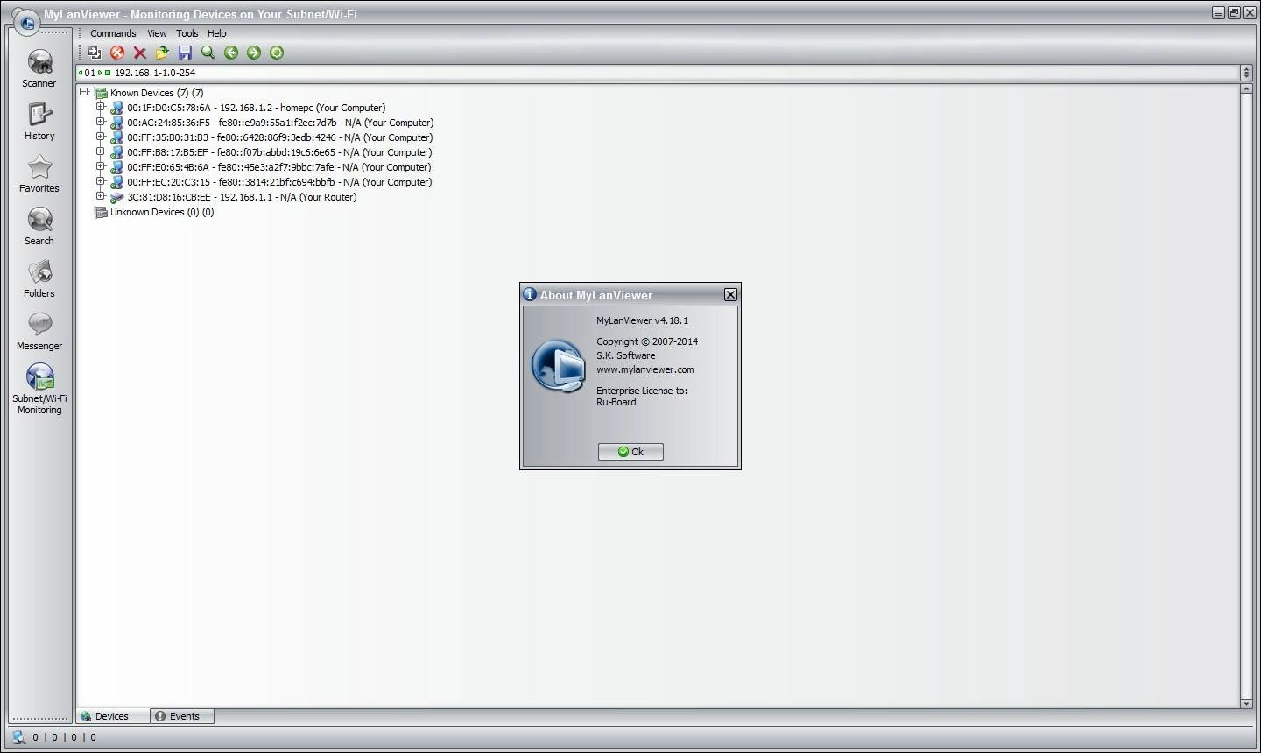This screenshot has height=753, width=1261.
Task: Open the Help menu
Action: coord(217,33)
